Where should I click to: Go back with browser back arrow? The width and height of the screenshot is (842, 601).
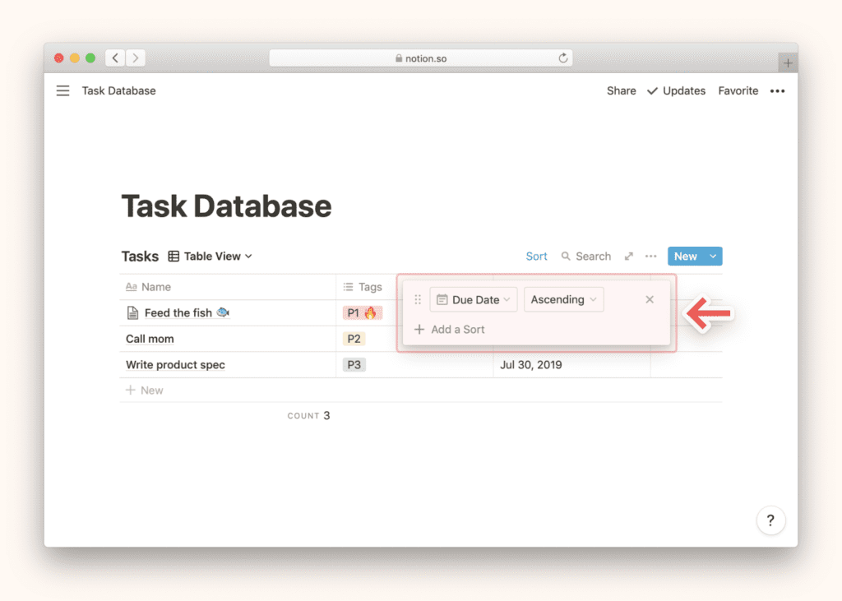coord(115,58)
